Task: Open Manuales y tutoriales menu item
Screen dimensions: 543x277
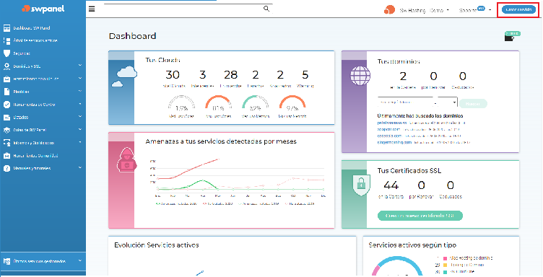Action: (32, 168)
